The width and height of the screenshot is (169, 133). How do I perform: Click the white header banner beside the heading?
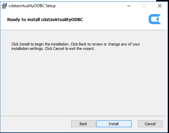tap(115, 20)
